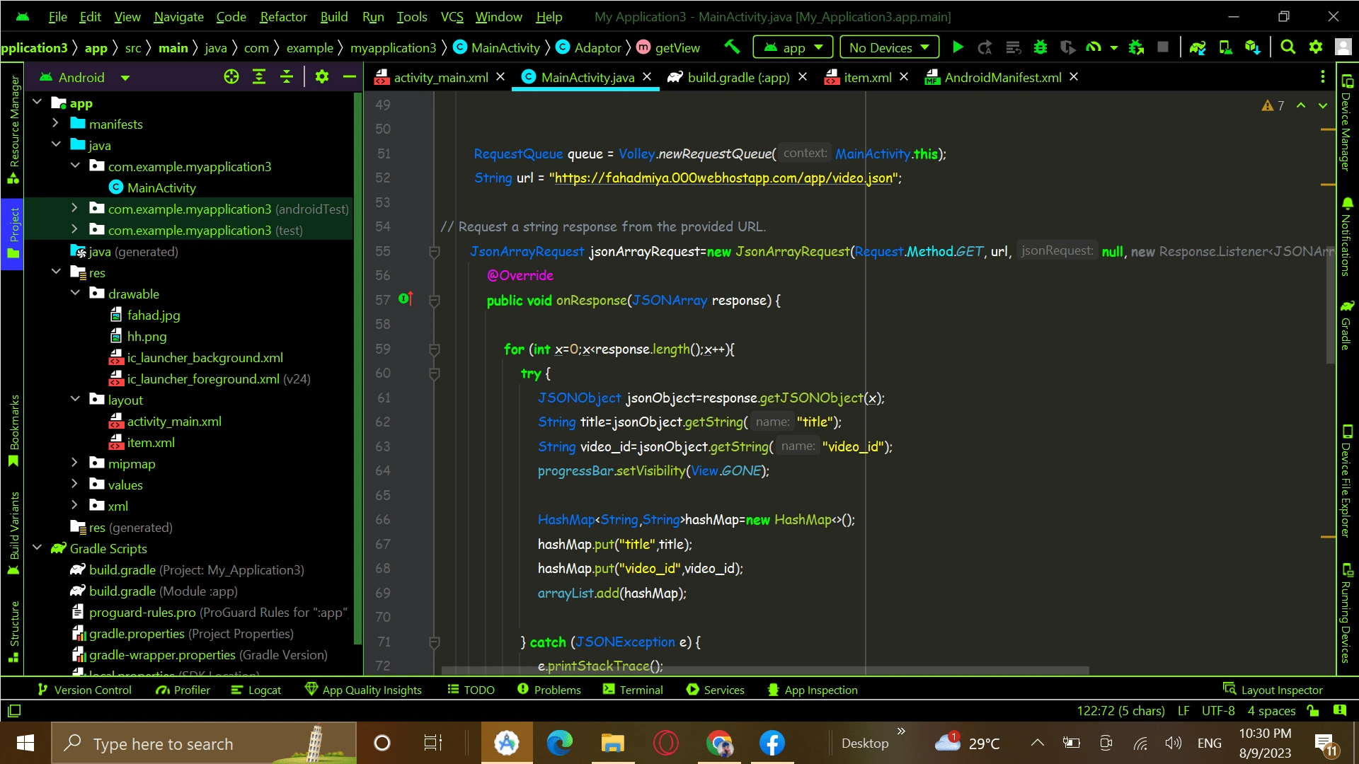Open the Profile app icon in the toolbar
Viewport: 1359px width, 764px height.
click(1094, 47)
